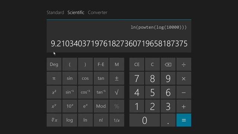Toggle the Deg angle mode button
This screenshot has height=134, width=238.
click(x=54, y=64)
